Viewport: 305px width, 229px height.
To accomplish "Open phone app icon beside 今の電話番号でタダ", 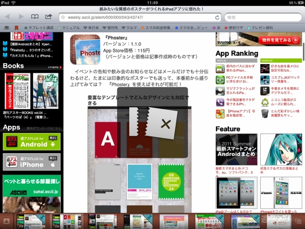I will [x=220, y=102].
